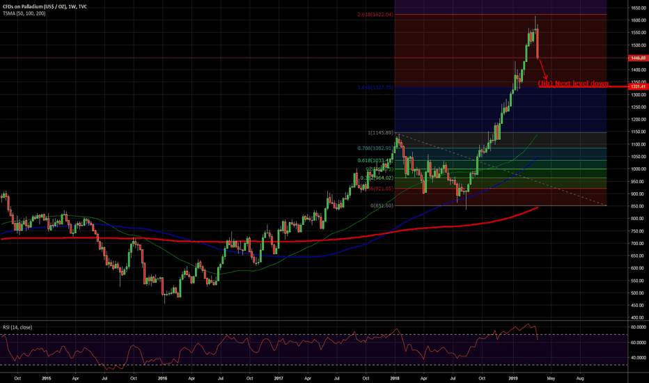Click the '1650.00' price axis label
Viewport: 649px width, 383px height.
pos(638,8)
